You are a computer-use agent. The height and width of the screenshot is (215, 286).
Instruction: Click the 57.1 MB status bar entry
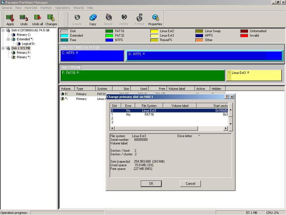tap(255, 212)
